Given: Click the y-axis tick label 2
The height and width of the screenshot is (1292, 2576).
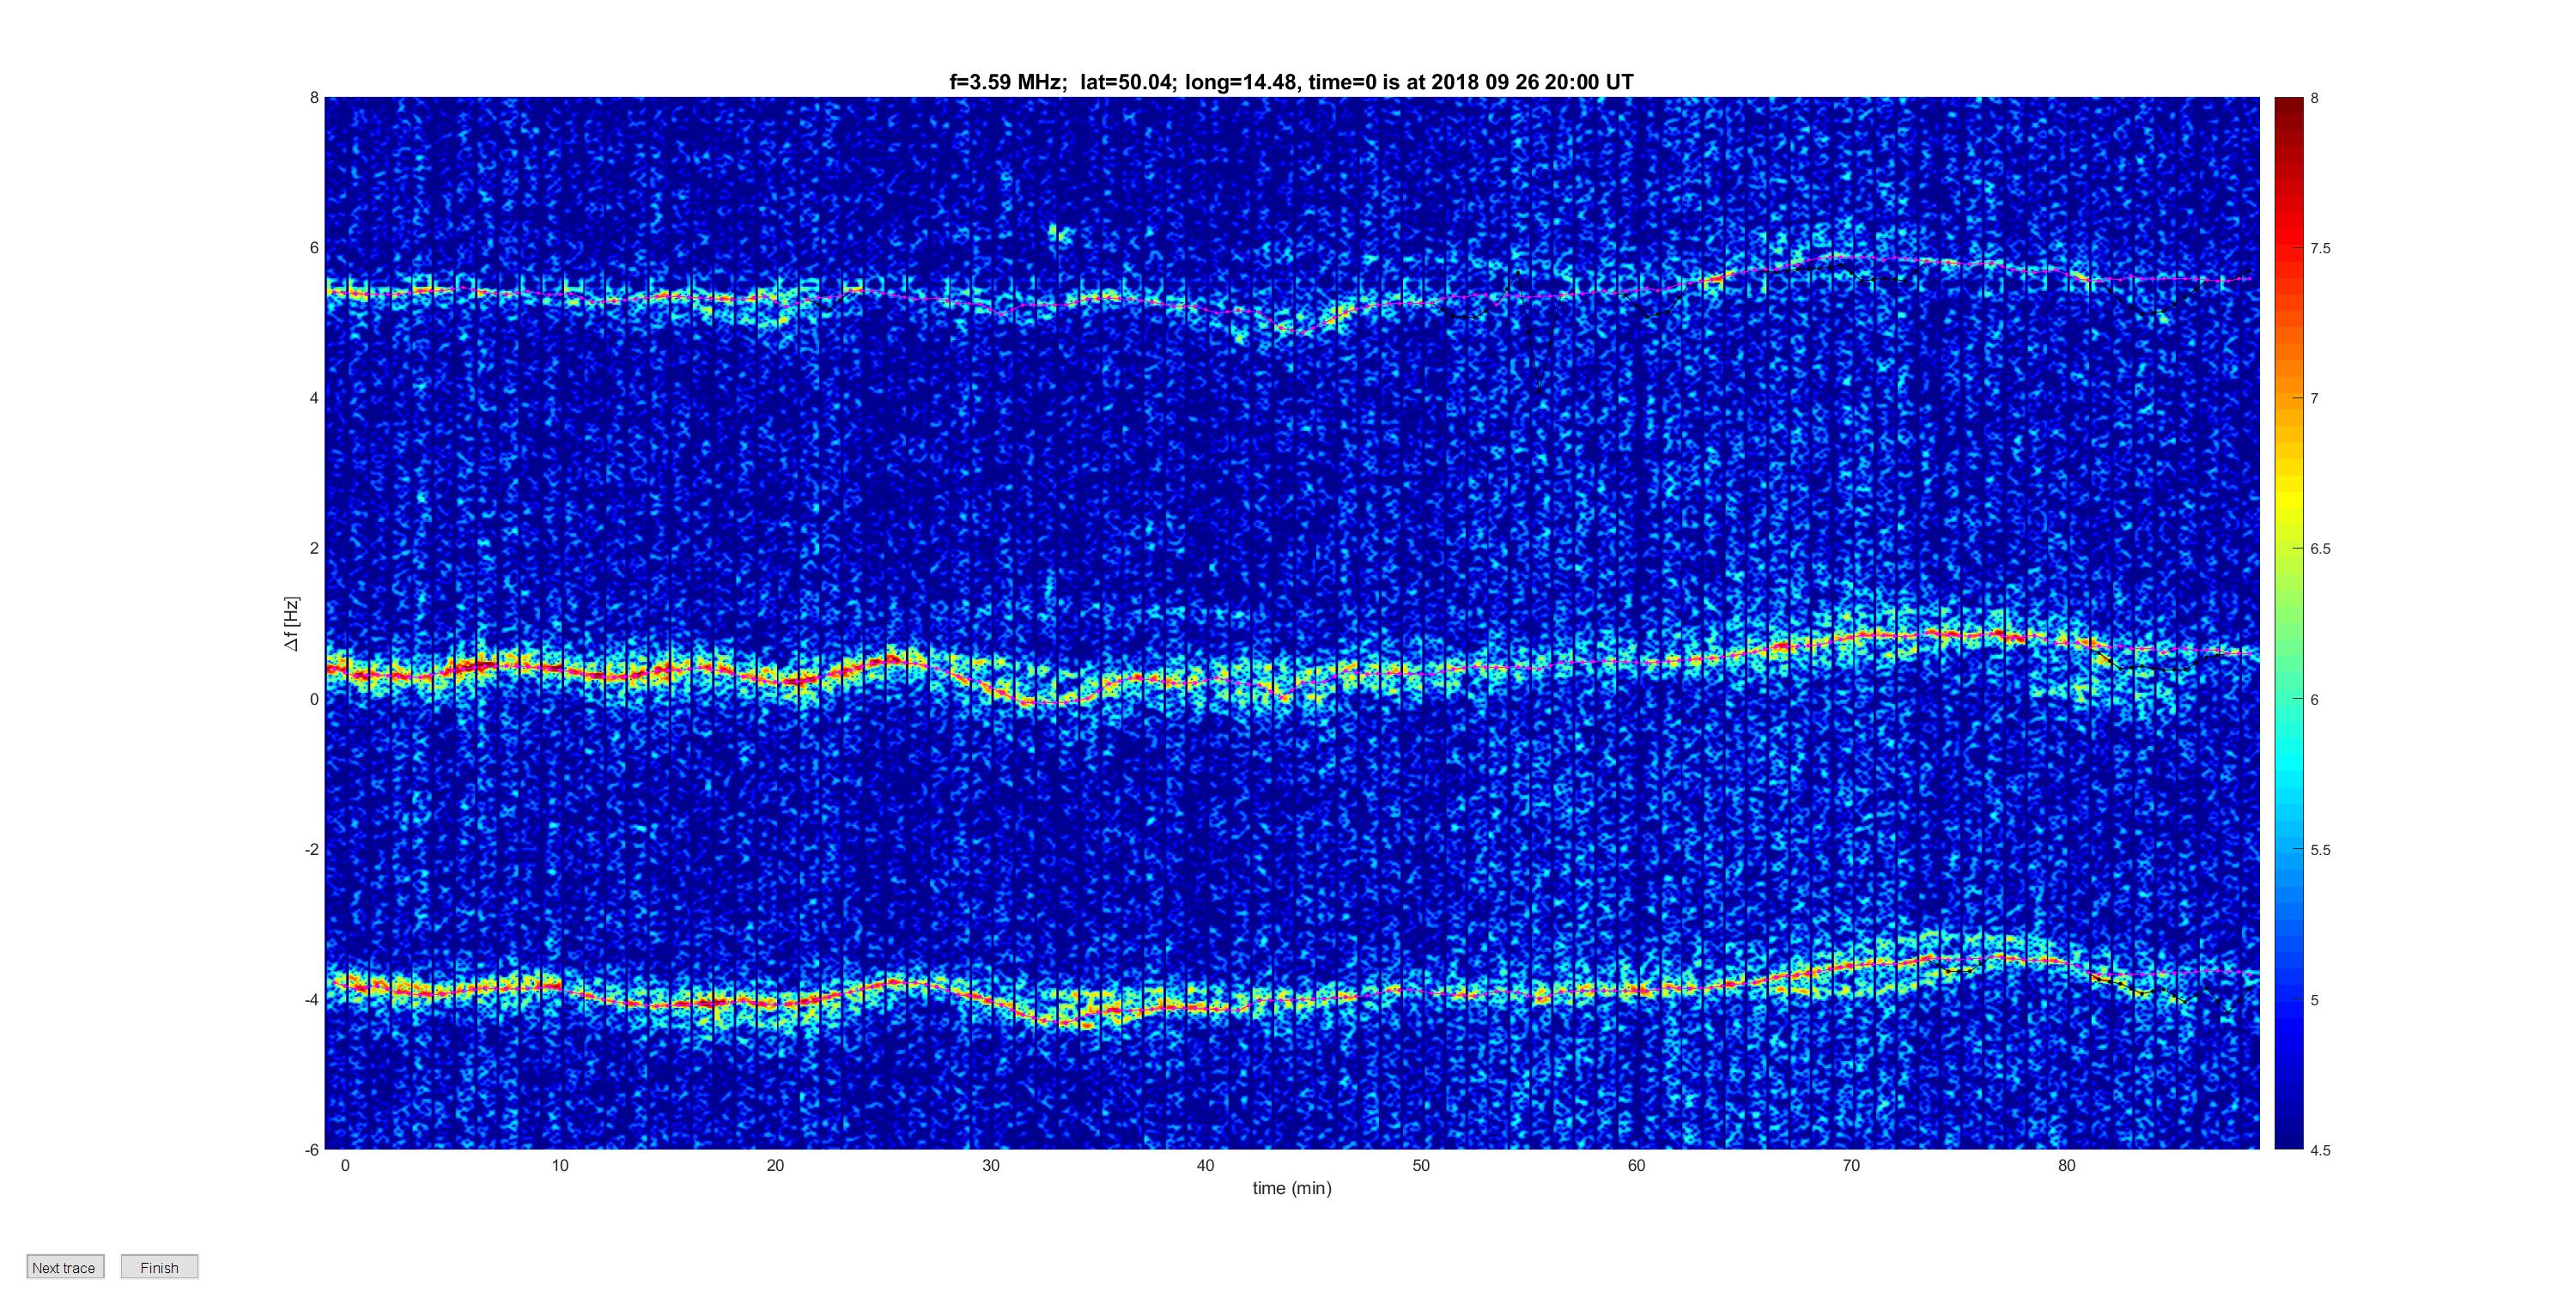Looking at the screenshot, I should pos(314,548).
